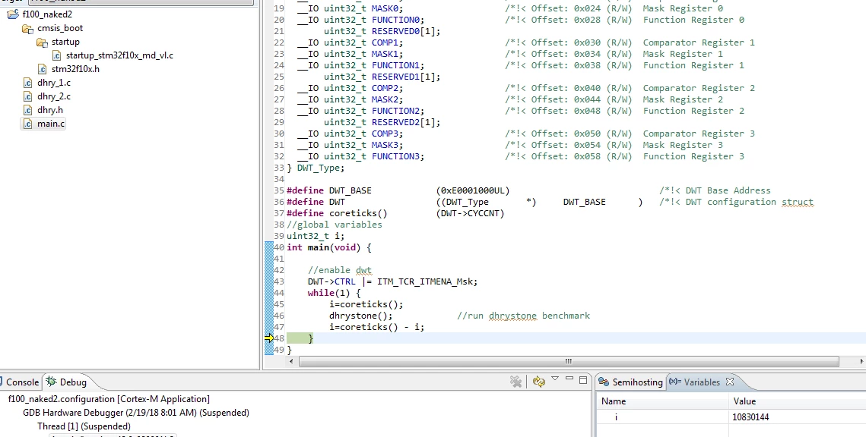
Task: Select the dhry.h header file
Action: pos(49,110)
